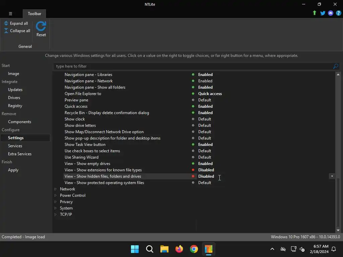Open the Twitter bird icon
Viewport: 343px width, 257px height.
[323, 13]
